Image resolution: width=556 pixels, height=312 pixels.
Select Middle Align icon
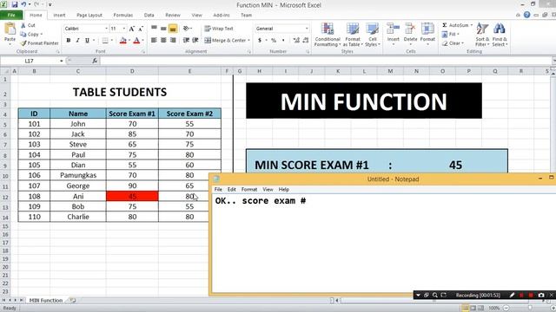(163, 29)
